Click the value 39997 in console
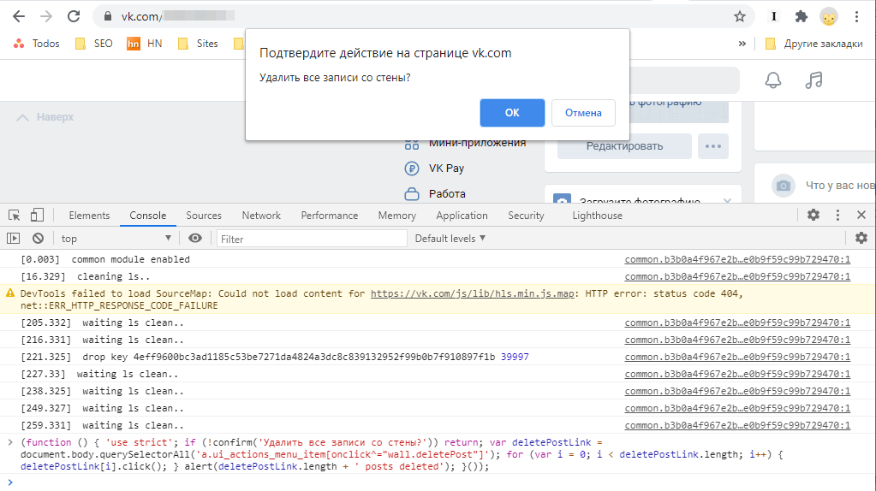 tap(515, 357)
